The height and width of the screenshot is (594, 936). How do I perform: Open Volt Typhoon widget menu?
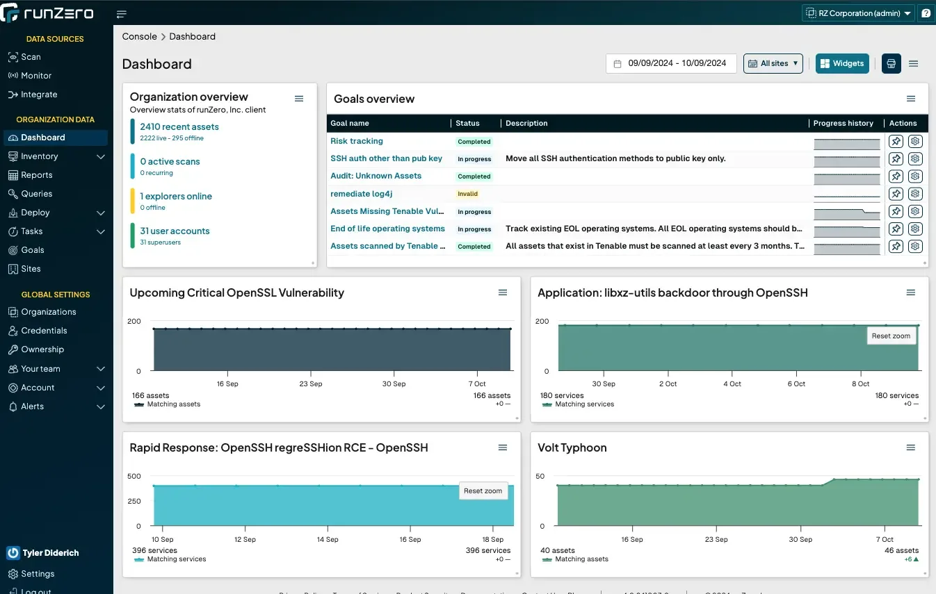click(911, 447)
